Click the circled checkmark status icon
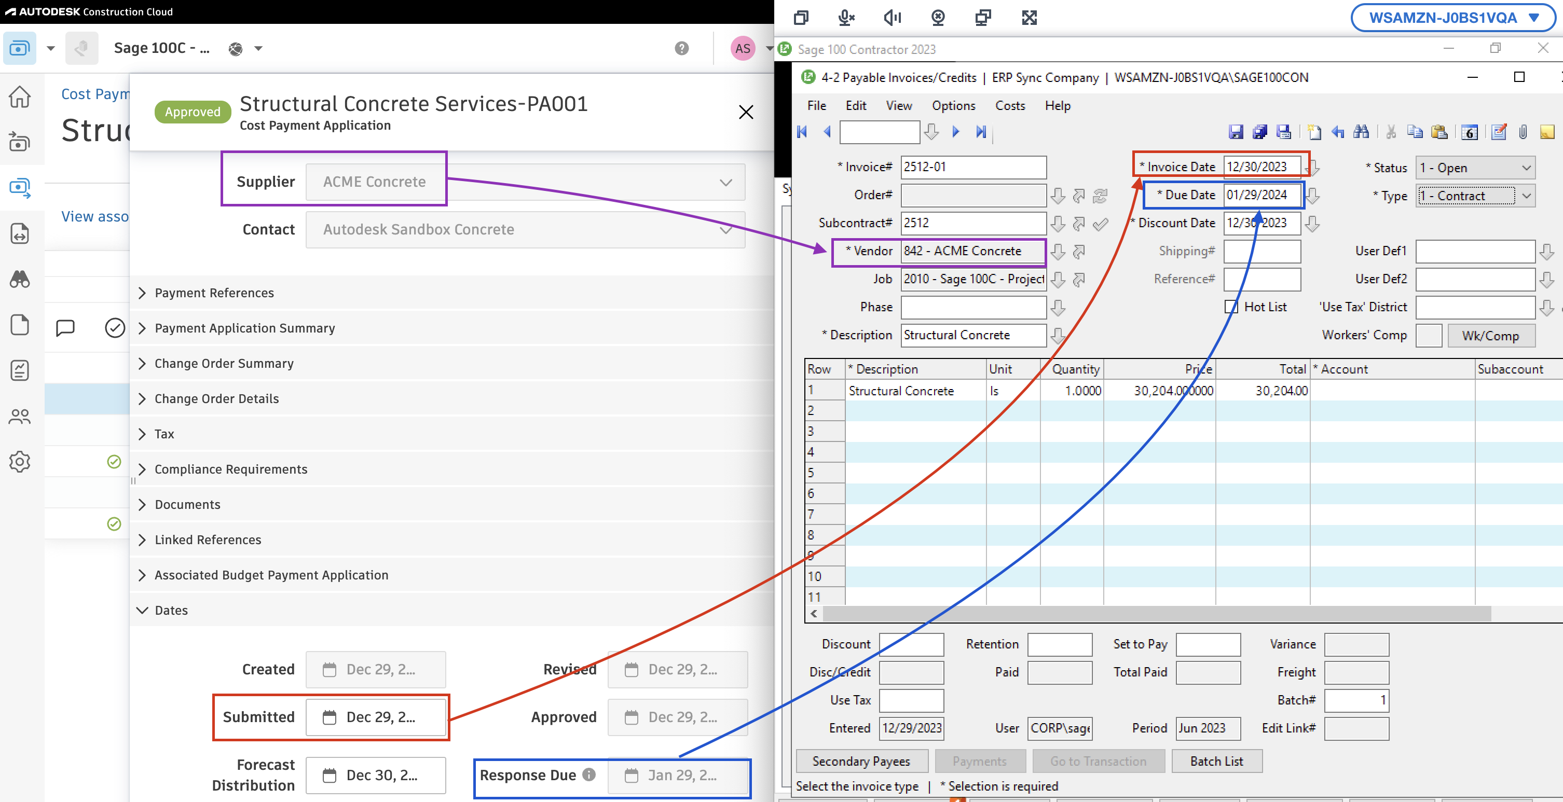 pos(115,327)
